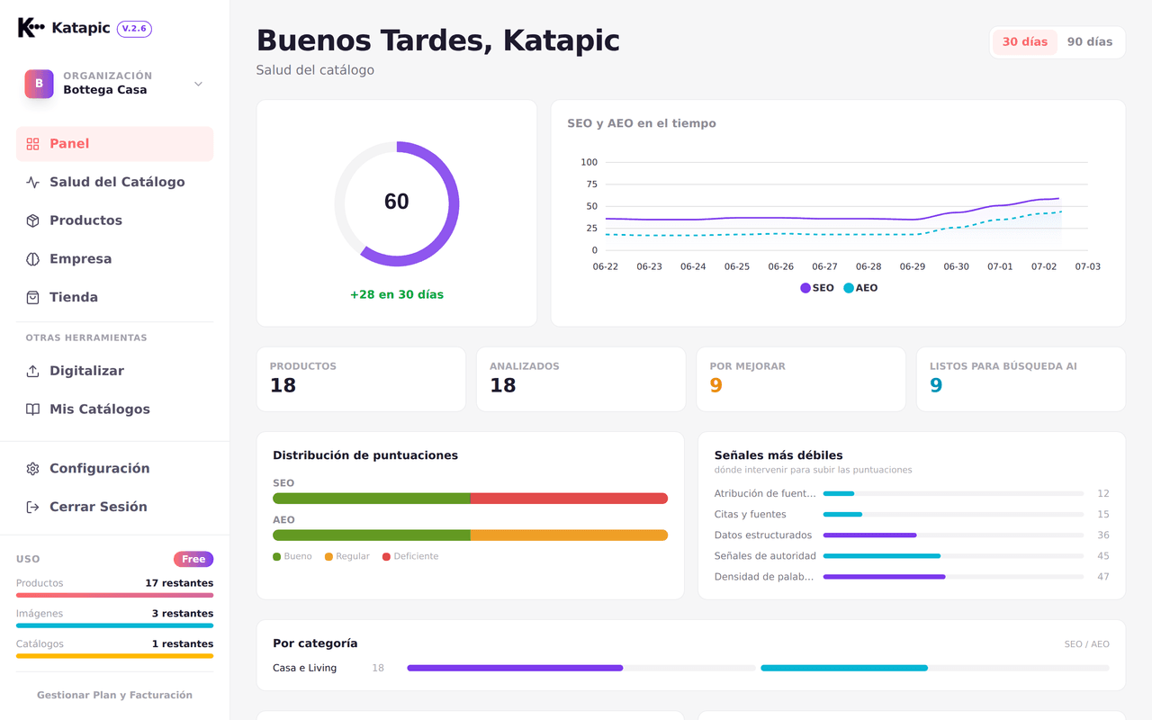The image size is (1152, 720).
Task: Click the Catálogos usage progress bar
Action: point(114,656)
